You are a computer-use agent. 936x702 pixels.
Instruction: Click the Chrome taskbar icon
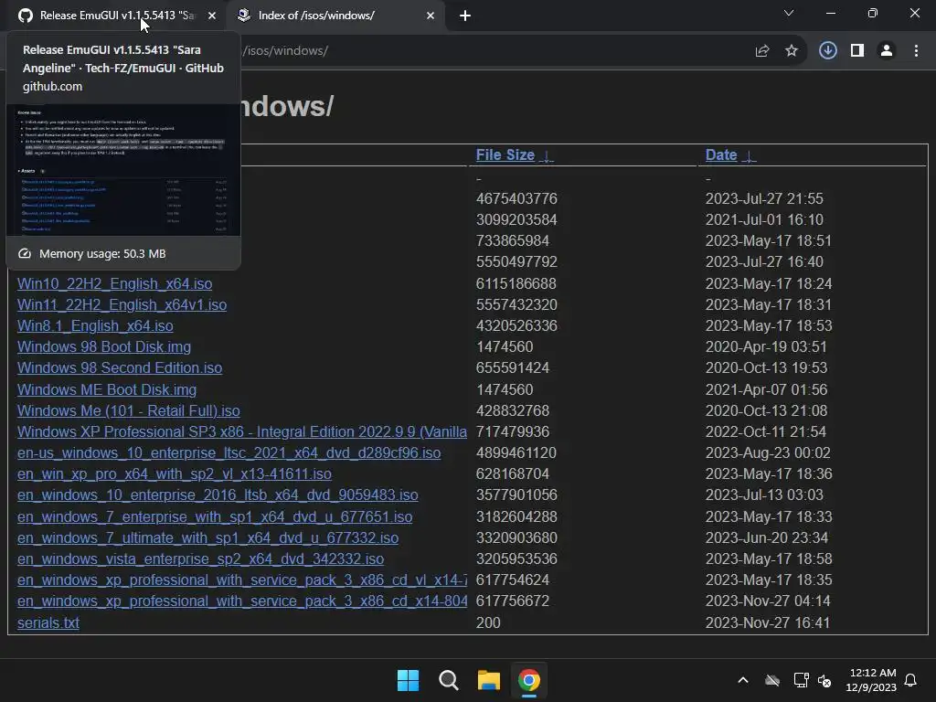pyautogui.click(x=529, y=680)
